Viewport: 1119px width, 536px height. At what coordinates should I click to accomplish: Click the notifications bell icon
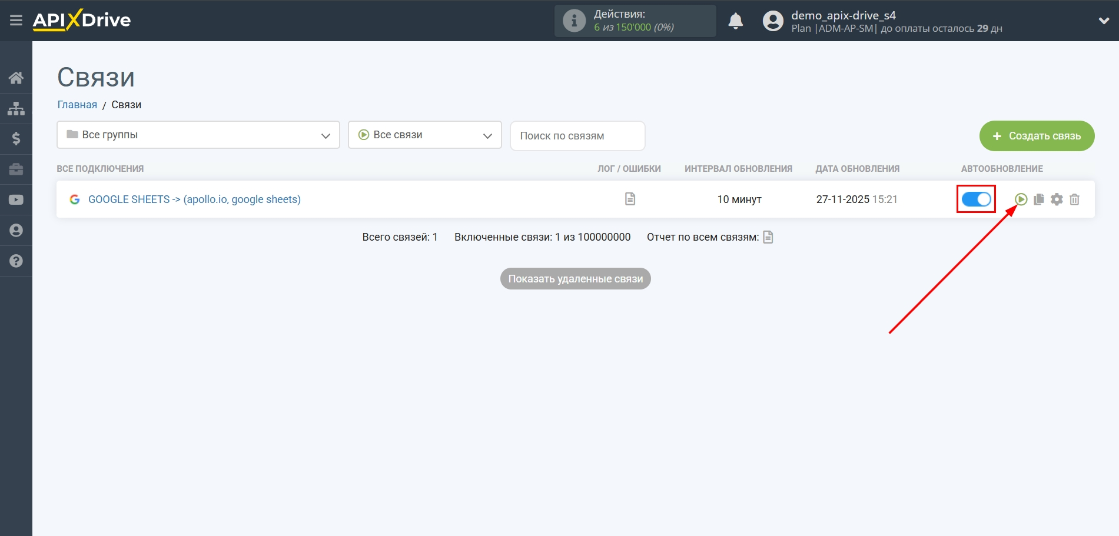click(x=735, y=21)
